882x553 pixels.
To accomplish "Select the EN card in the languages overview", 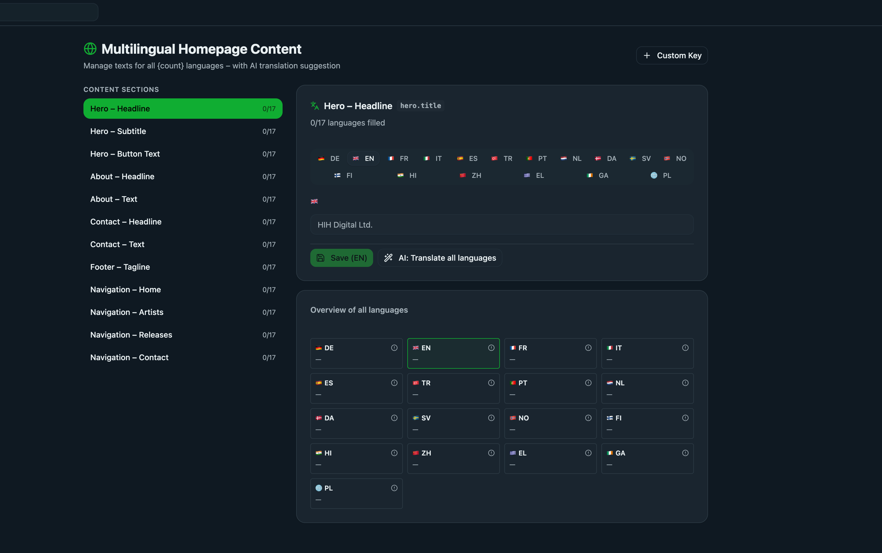I will (x=453, y=353).
